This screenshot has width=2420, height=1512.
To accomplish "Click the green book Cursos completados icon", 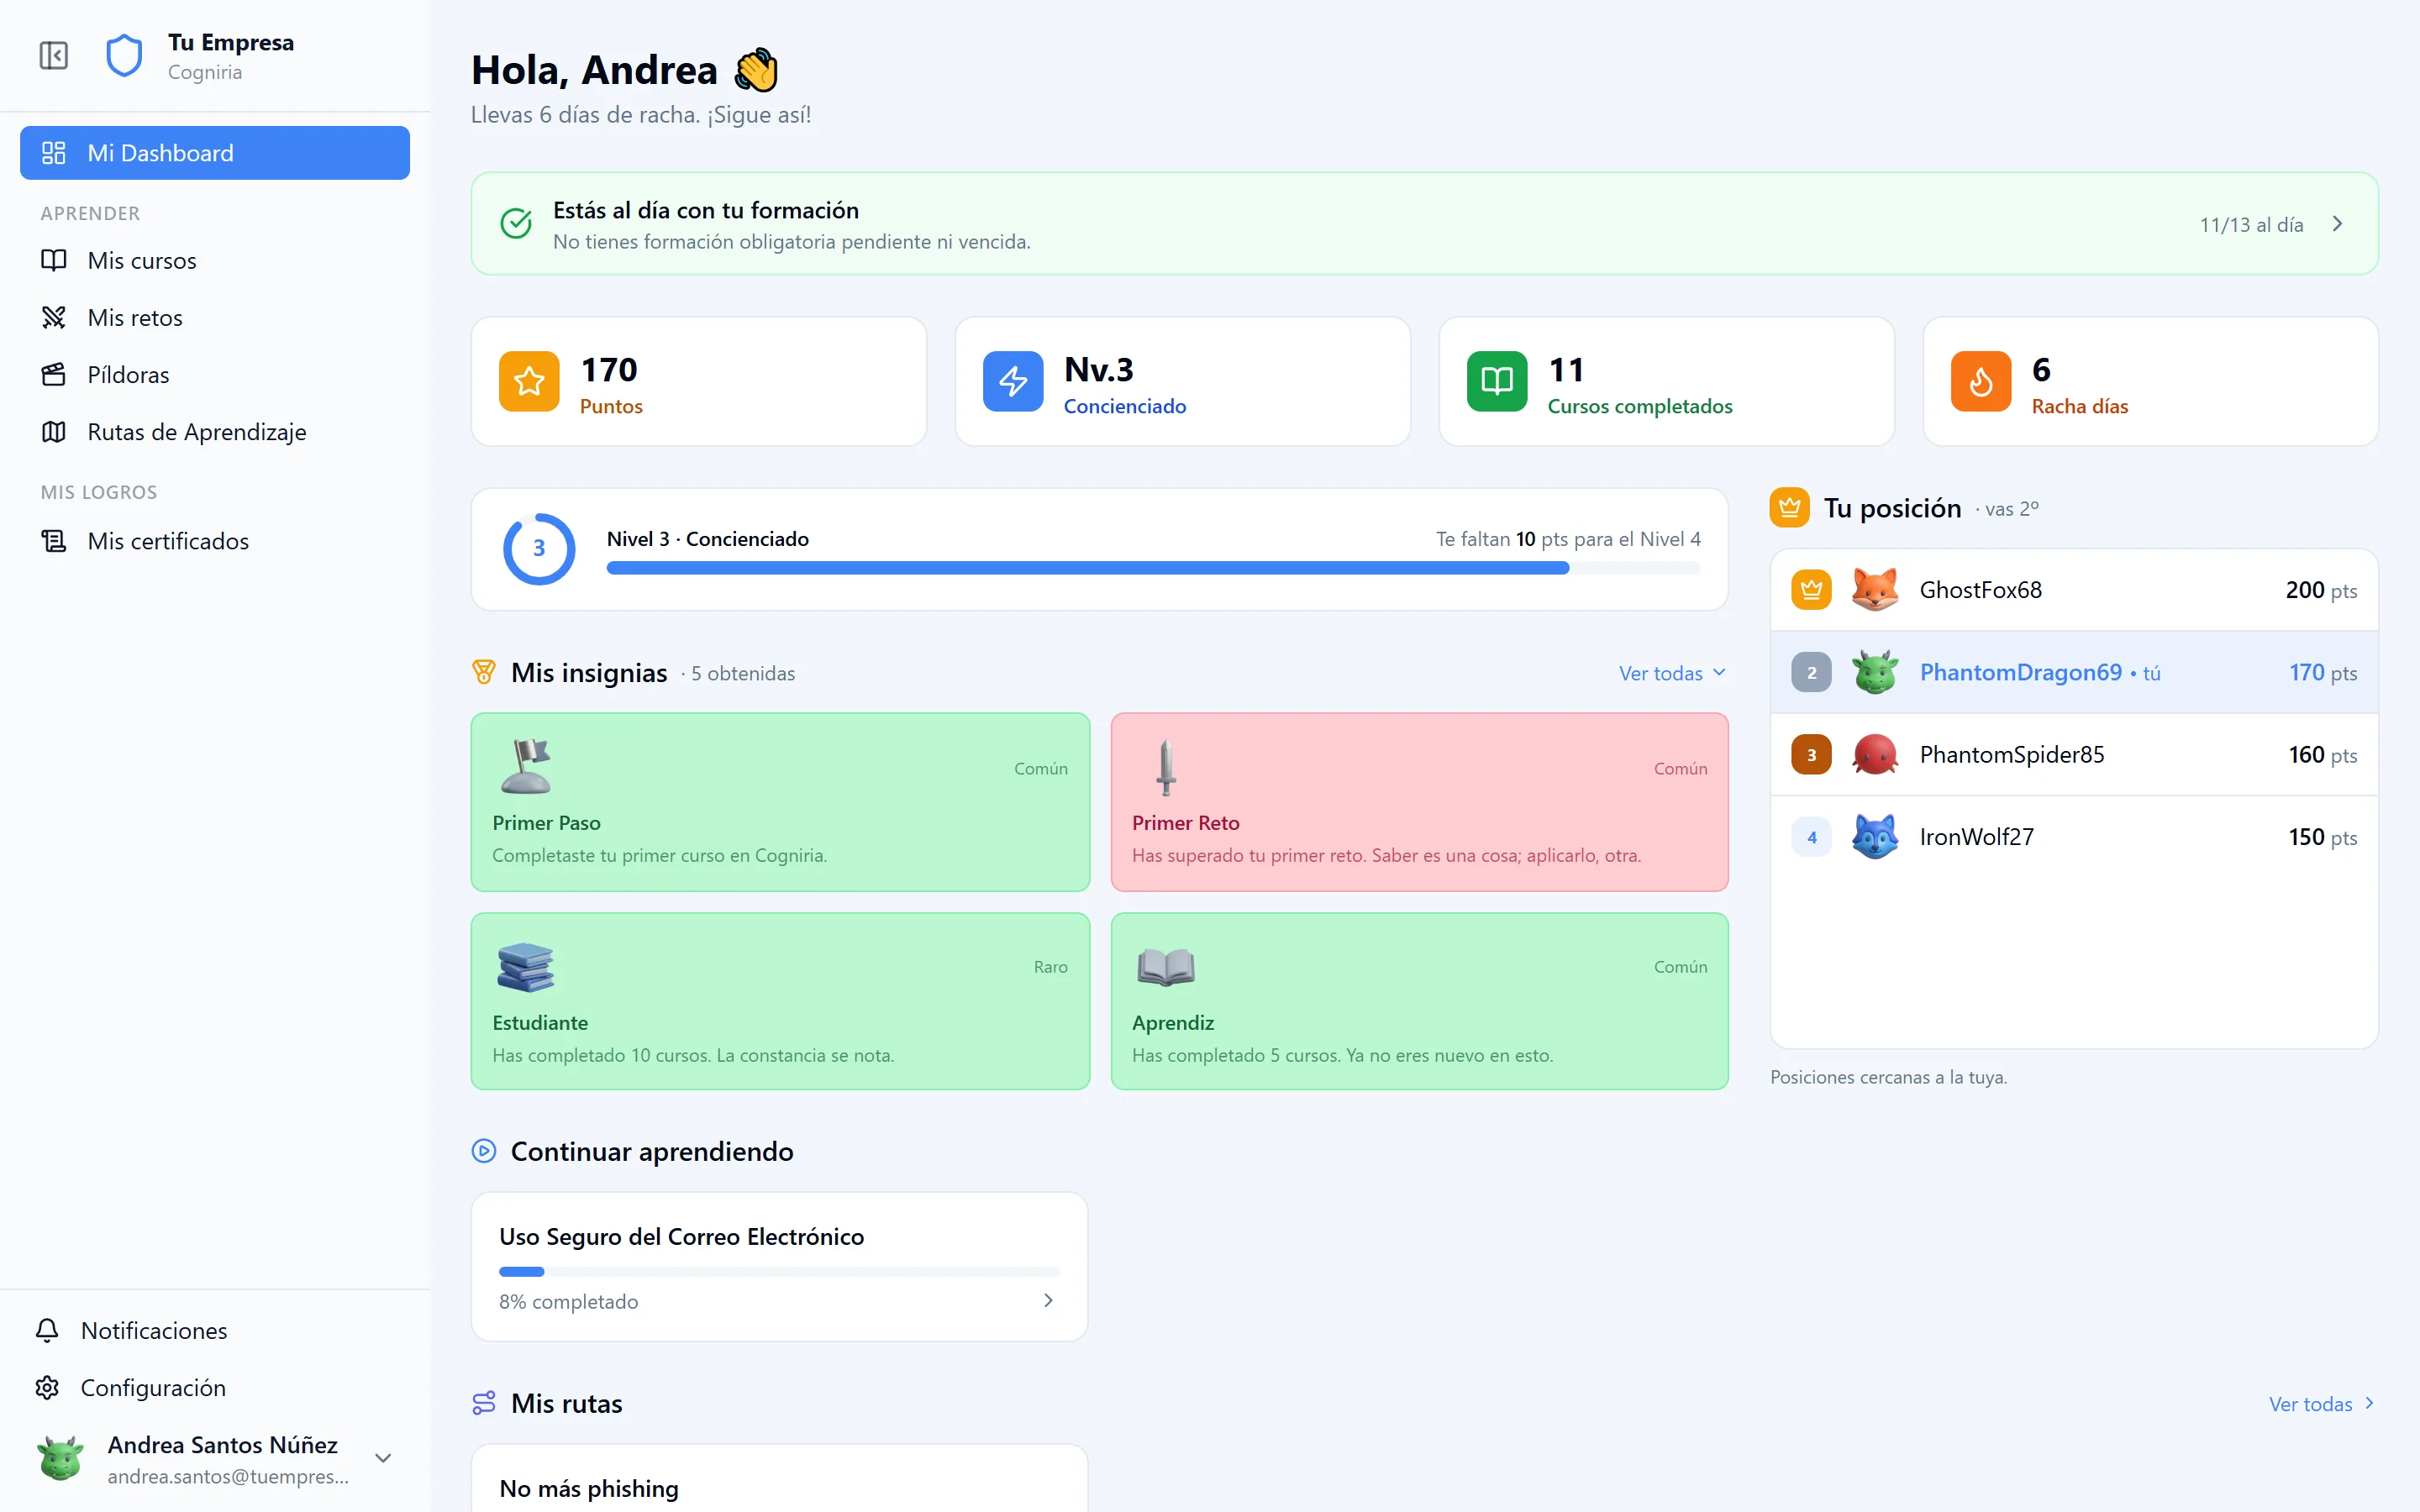I will pos(1497,381).
